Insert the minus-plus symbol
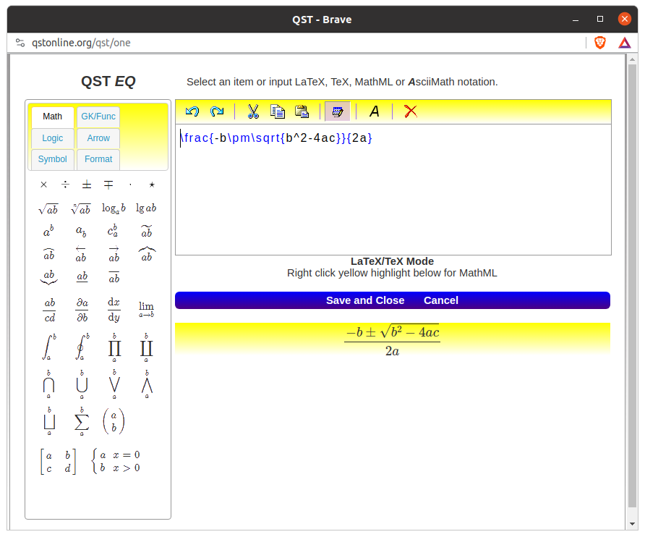Viewport: 645px width, 537px height. coord(108,185)
